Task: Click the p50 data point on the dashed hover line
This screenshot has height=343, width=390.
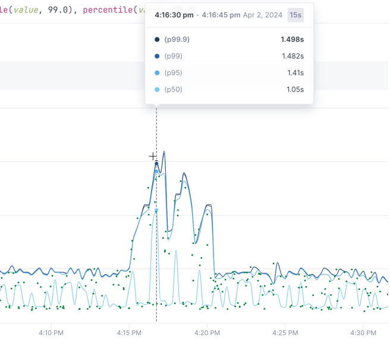Action: point(156,211)
